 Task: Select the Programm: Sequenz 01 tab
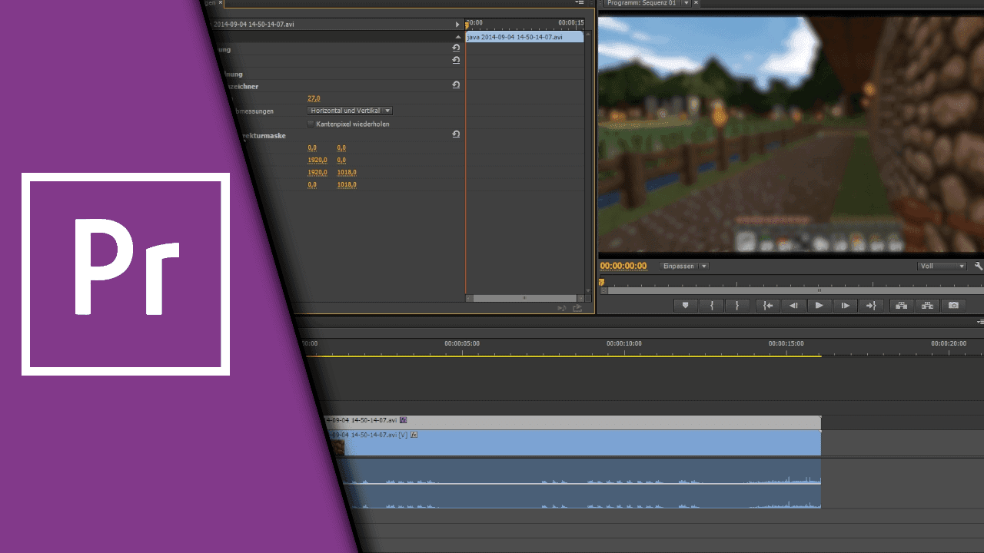pyautogui.click(x=642, y=3)
